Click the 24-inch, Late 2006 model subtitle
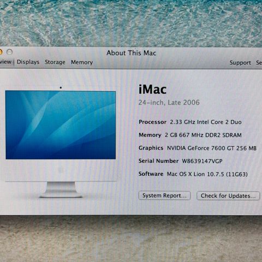 169,103
